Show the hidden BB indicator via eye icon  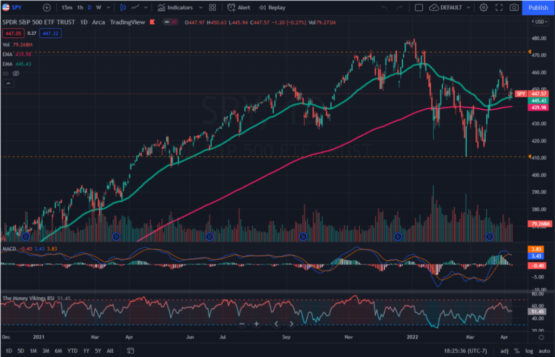[16, 74]
